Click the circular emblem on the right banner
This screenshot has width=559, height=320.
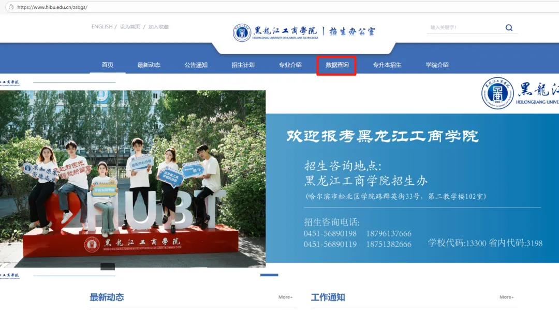click(x=497, y=93)
